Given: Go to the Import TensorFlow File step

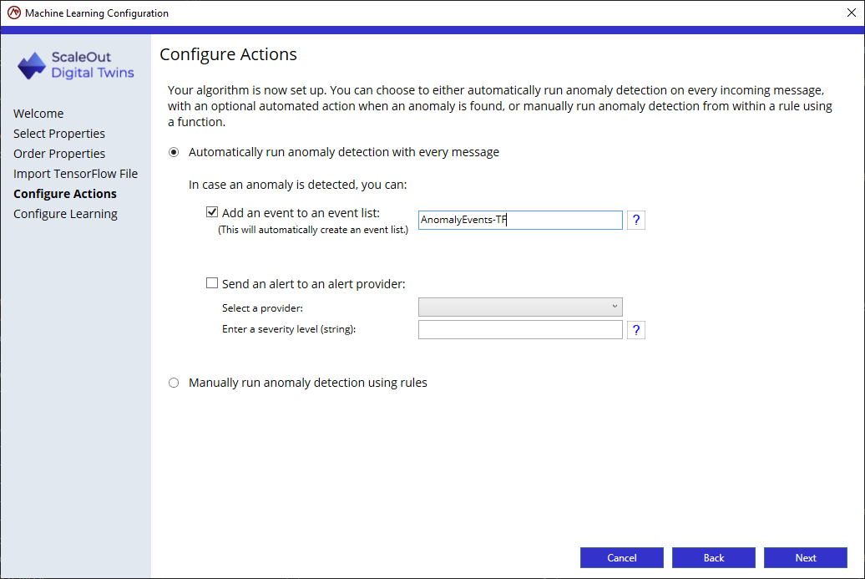Looking at the screenshot, I should (76, 174).
